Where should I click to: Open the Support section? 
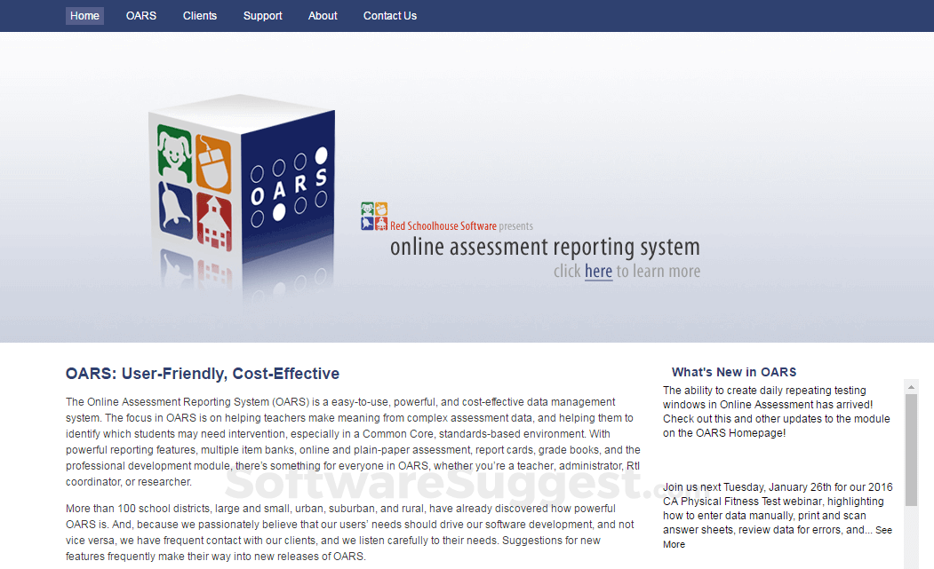(262, 15)
